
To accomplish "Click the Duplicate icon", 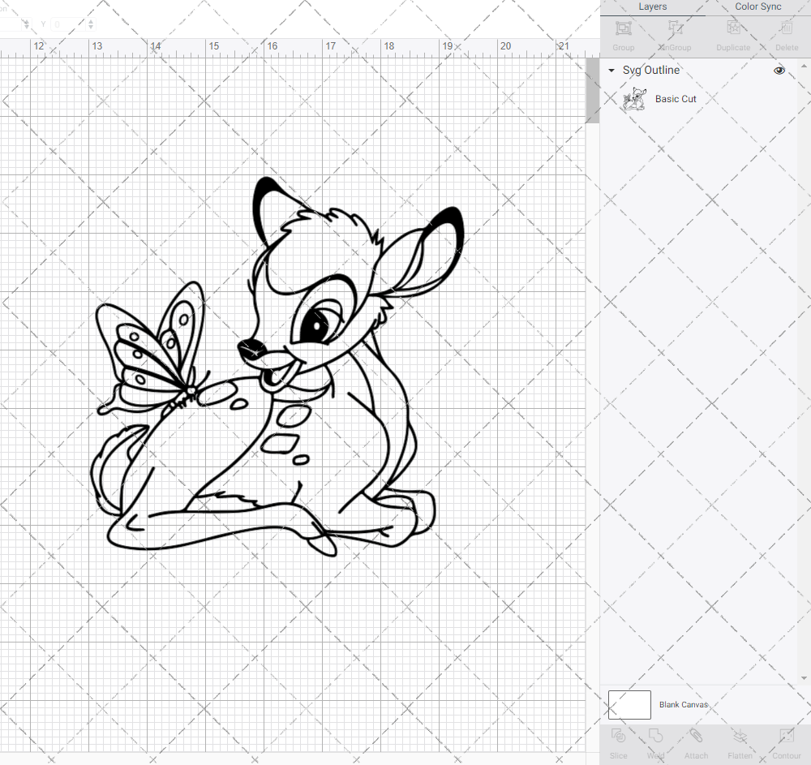I will (733, 32).
